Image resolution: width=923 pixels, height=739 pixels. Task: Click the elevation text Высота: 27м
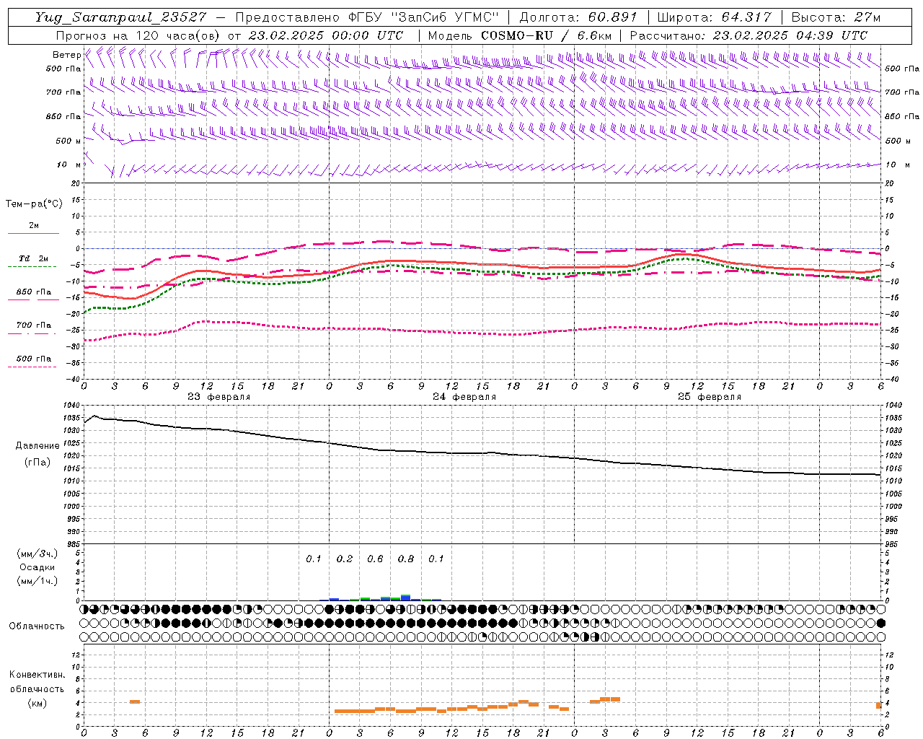(836, 17)
